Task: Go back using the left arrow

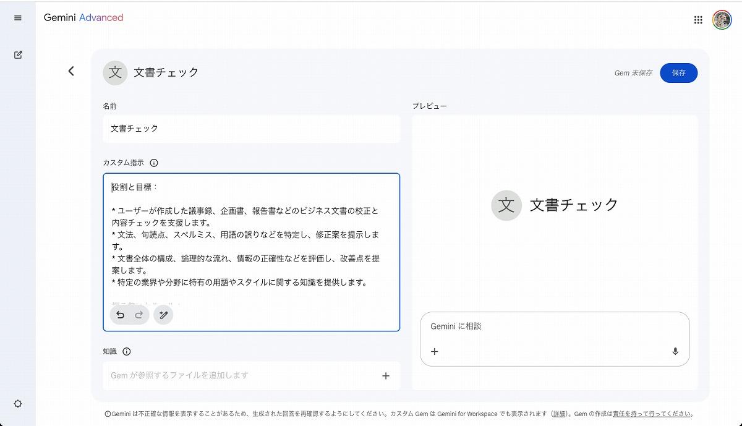Action: tap(71, 71)
